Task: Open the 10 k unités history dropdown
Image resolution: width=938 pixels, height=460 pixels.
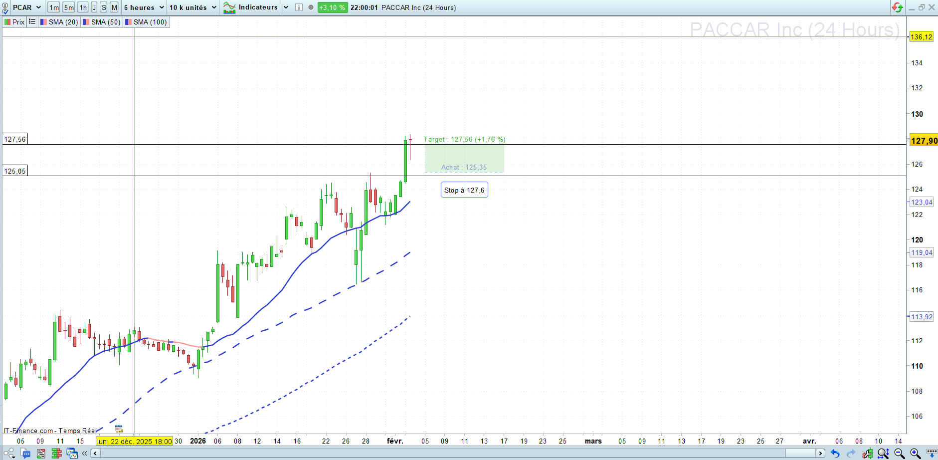Action: 193,7
